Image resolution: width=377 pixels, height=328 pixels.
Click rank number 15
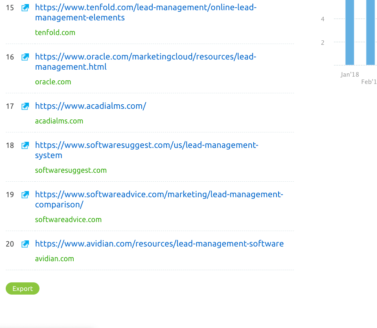10,8
